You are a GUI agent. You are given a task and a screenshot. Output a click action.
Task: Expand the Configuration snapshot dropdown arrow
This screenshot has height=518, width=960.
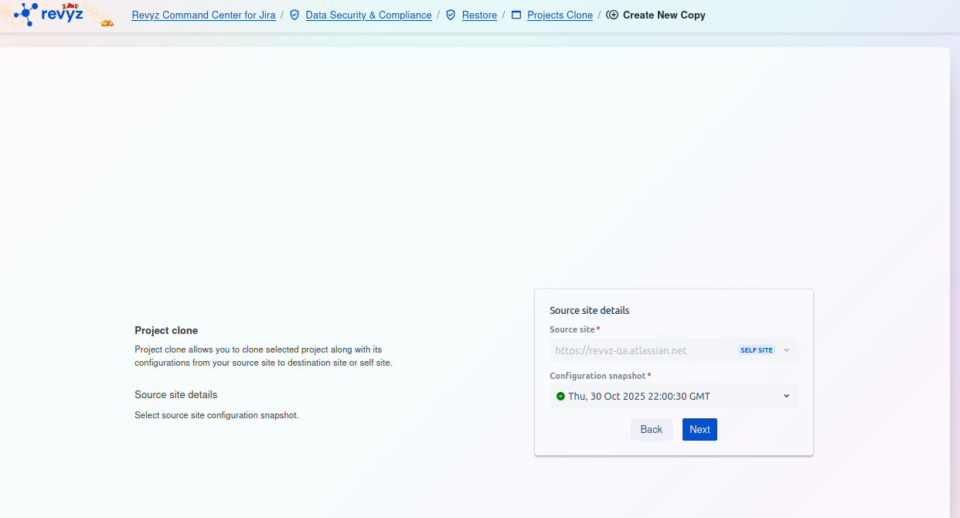pyautogui.click(x=786, y=397)
